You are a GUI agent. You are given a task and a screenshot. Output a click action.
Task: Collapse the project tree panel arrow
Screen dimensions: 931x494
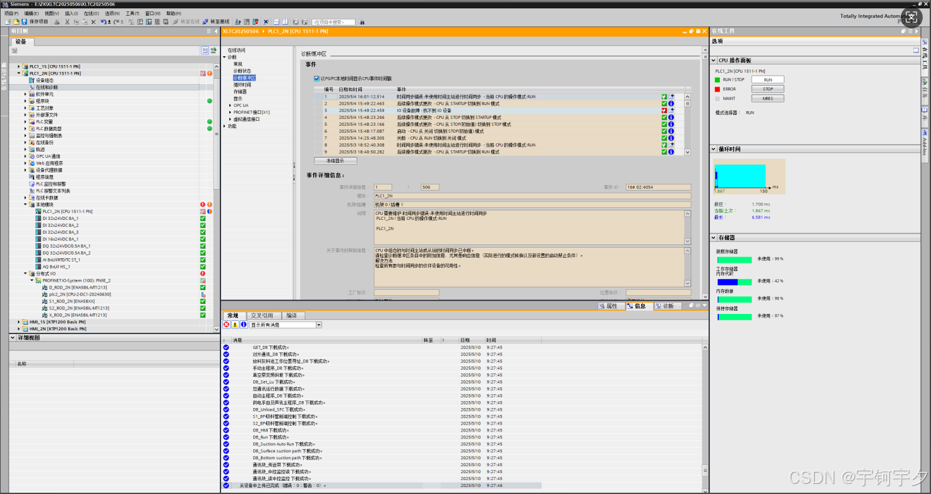pos(215,30)
